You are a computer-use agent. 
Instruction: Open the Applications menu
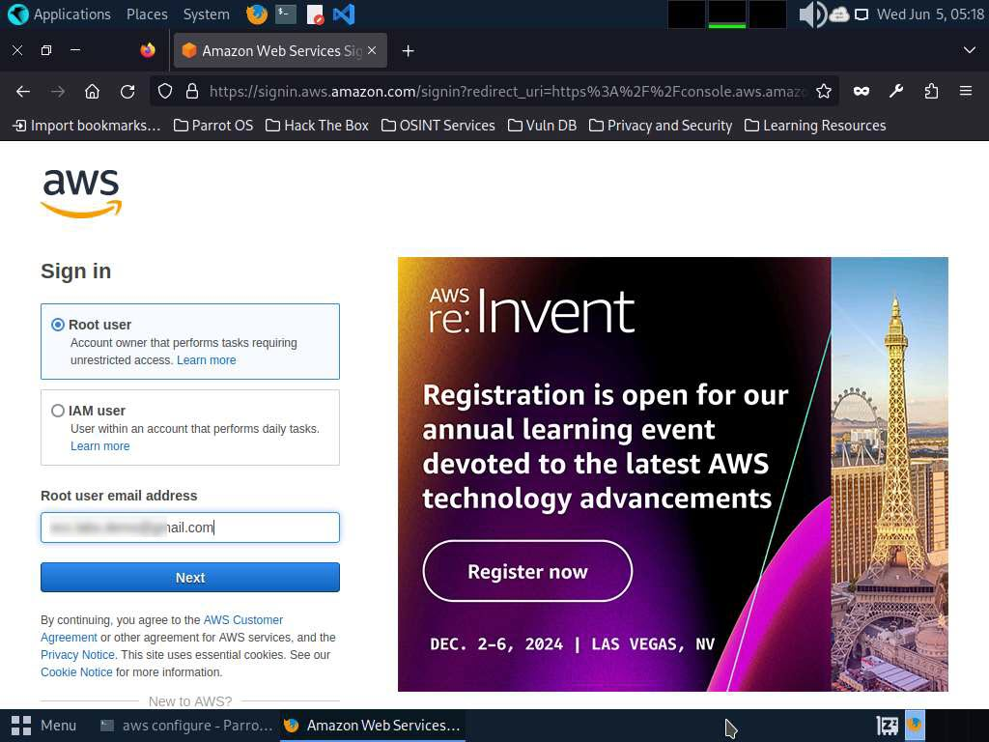pos(60,14)
